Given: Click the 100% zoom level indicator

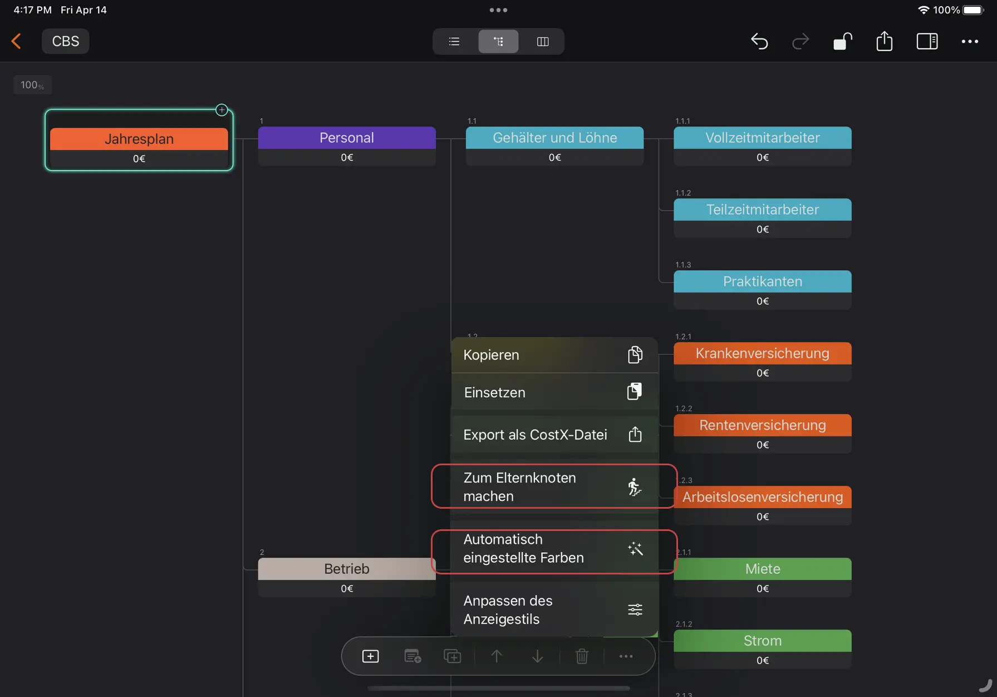Looking at the screenshot, I should click(x=32, y=85).
